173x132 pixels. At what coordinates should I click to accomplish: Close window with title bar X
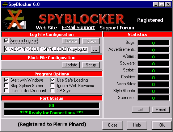pos(168,4)
